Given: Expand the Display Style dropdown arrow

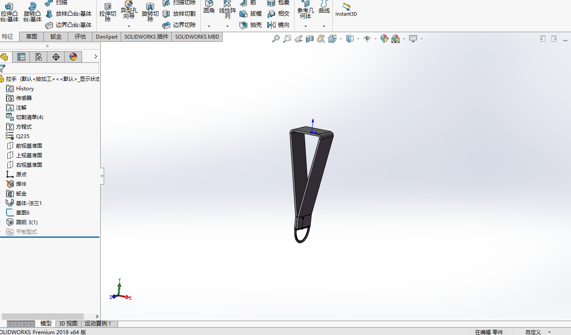Looking at the screenshot, I should click(358, 39).
